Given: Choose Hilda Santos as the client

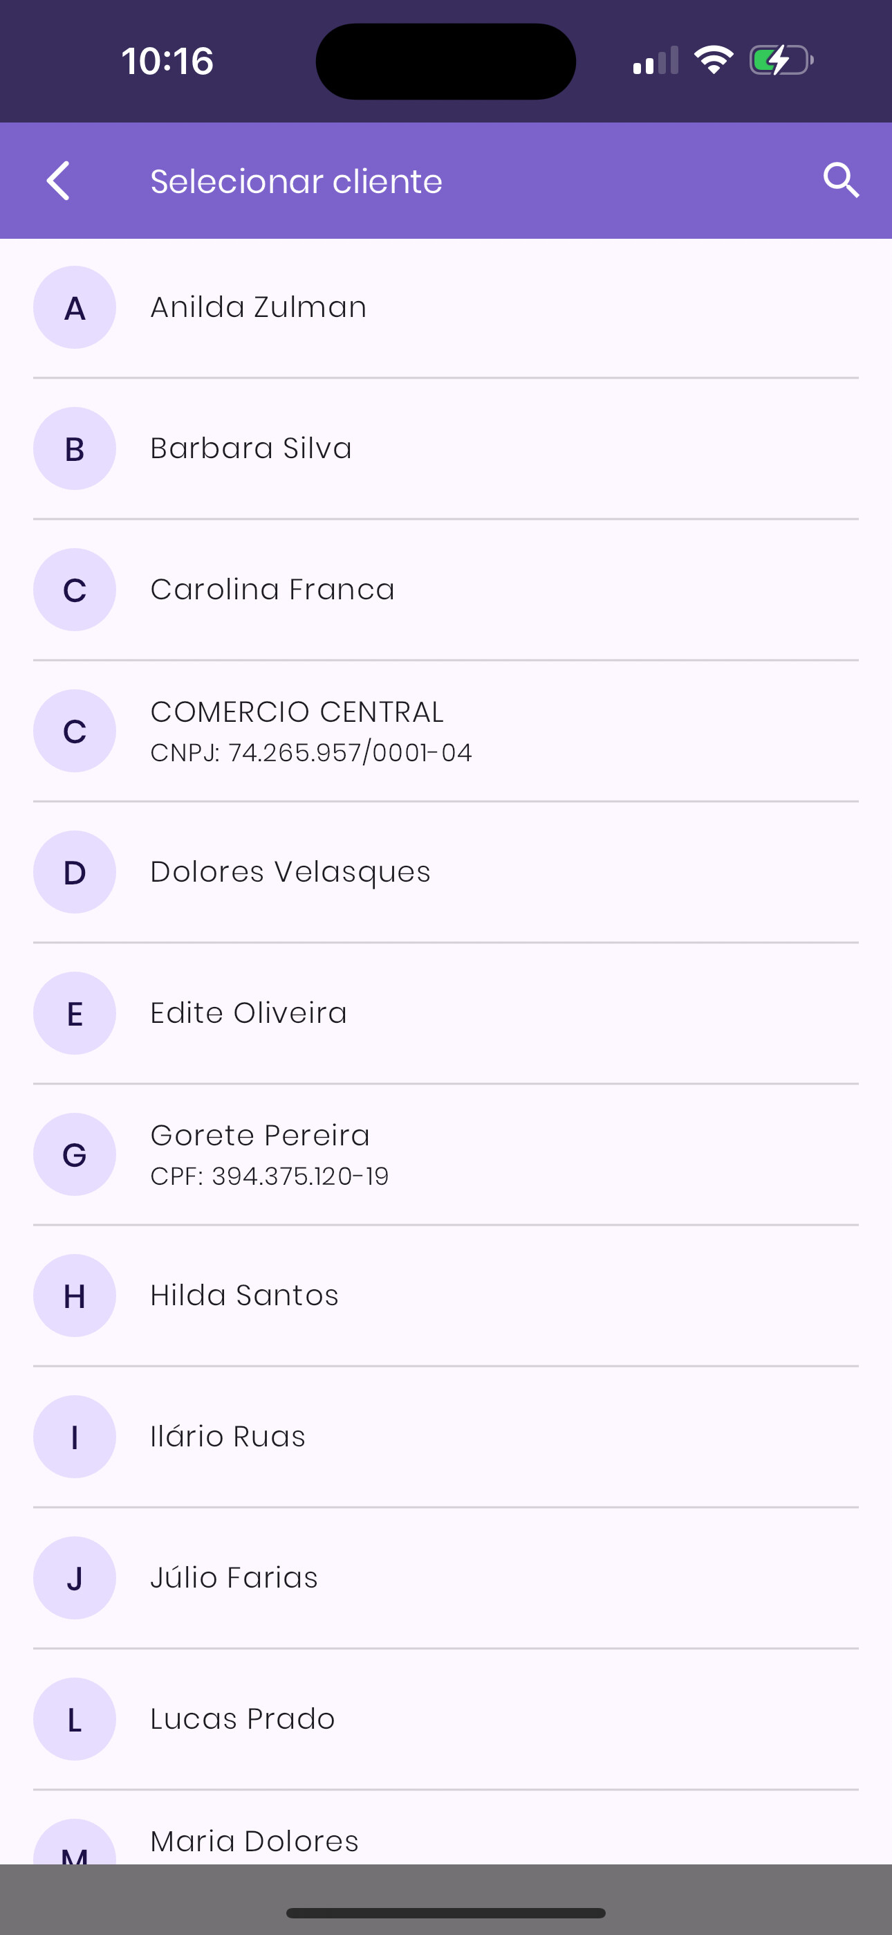Looking at the screenshot, I should coord(245,1296).
